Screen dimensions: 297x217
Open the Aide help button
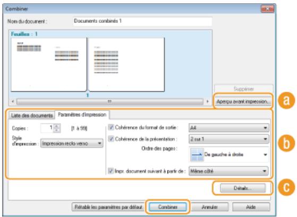coord(251,207)
